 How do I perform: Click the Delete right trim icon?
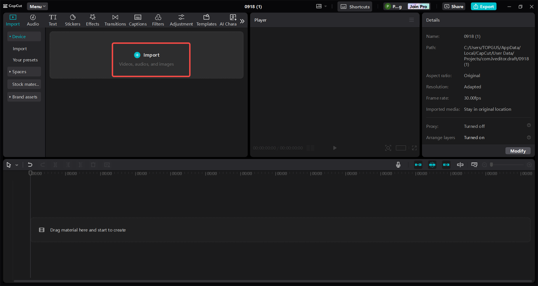pyautogui.click(x=80, y=165)
